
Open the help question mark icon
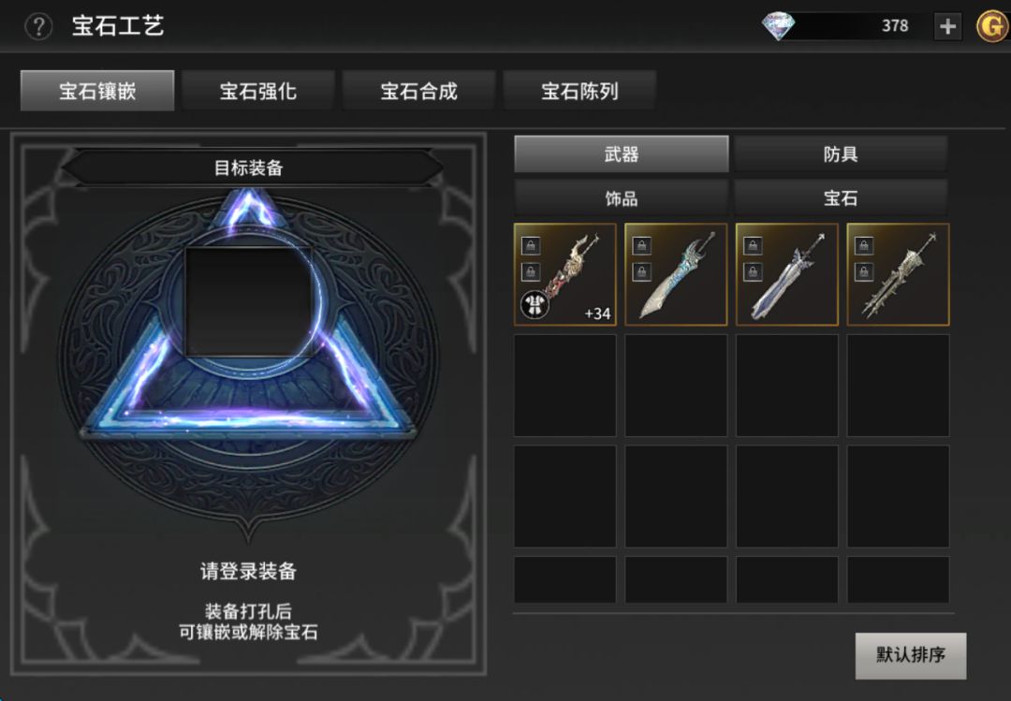point(38,27)
